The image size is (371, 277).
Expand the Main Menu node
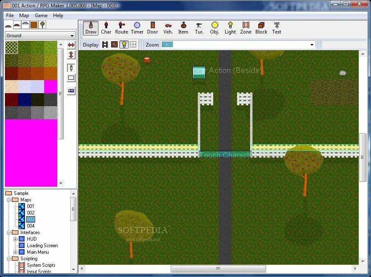click(x=16, y=252)
